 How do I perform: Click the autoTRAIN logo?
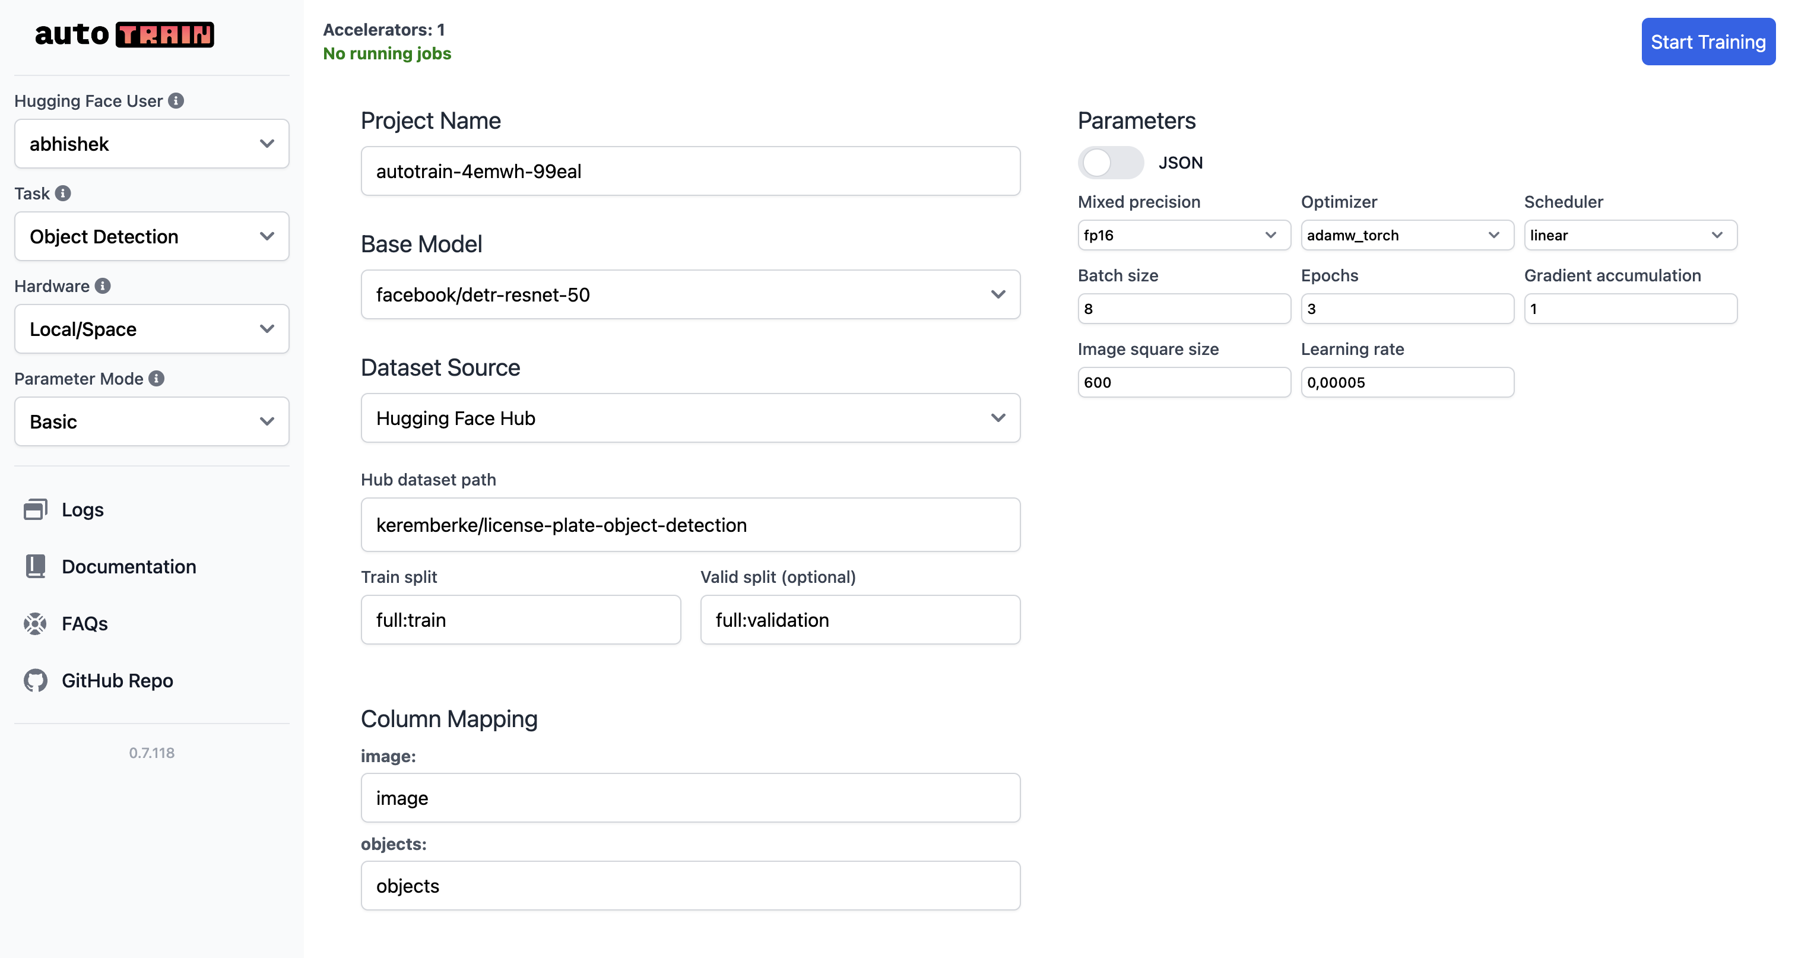pos(125,34)
